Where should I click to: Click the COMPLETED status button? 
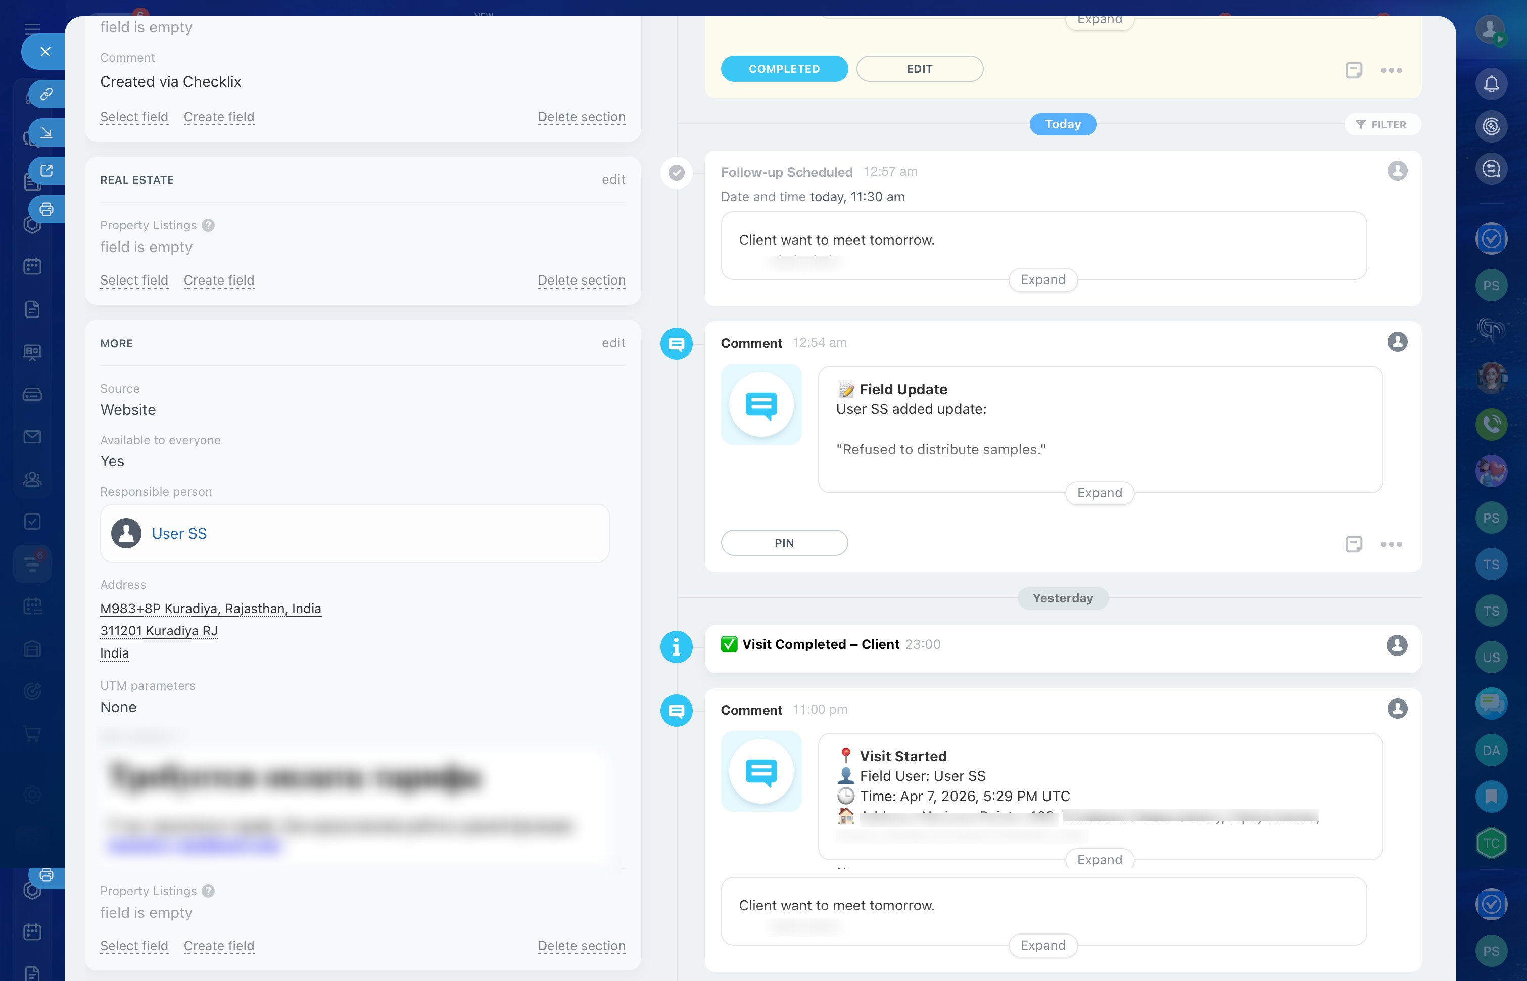click(784, 69)
